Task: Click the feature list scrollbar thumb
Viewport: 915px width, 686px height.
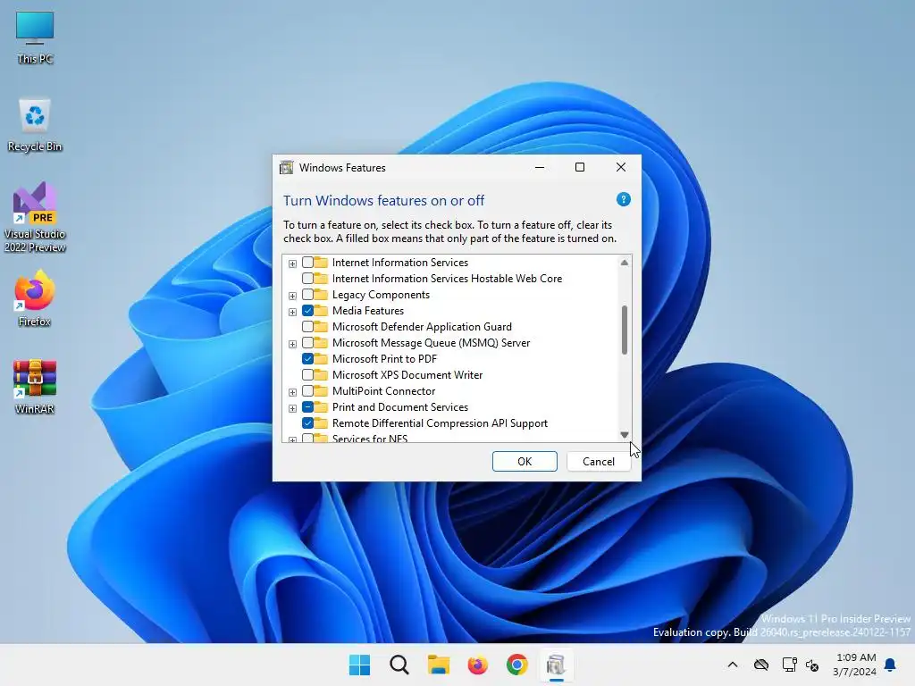Action: pos(625,330)
